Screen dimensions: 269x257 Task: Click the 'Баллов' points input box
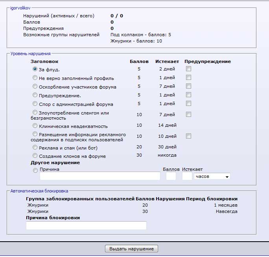pos(171,176)
